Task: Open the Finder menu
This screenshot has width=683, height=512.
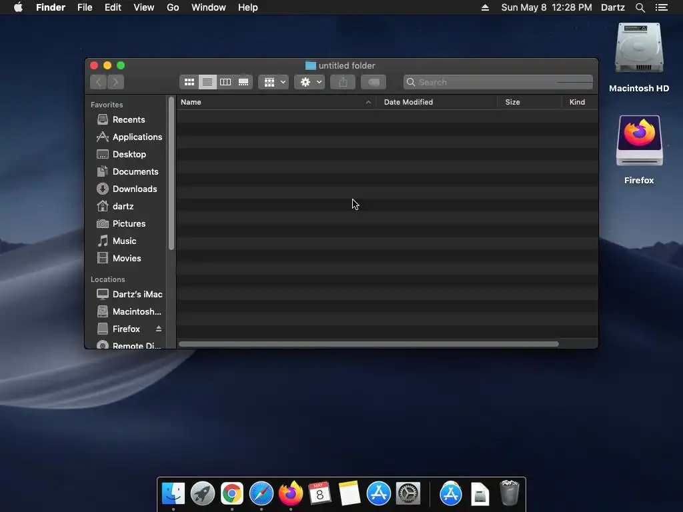Action: click(x=51, y=7)
